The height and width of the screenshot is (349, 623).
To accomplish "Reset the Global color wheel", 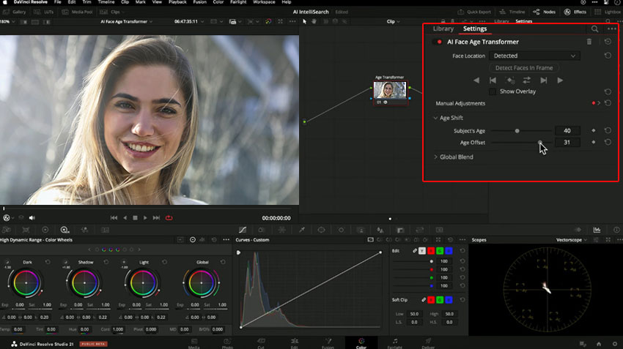I will point(223,262).
